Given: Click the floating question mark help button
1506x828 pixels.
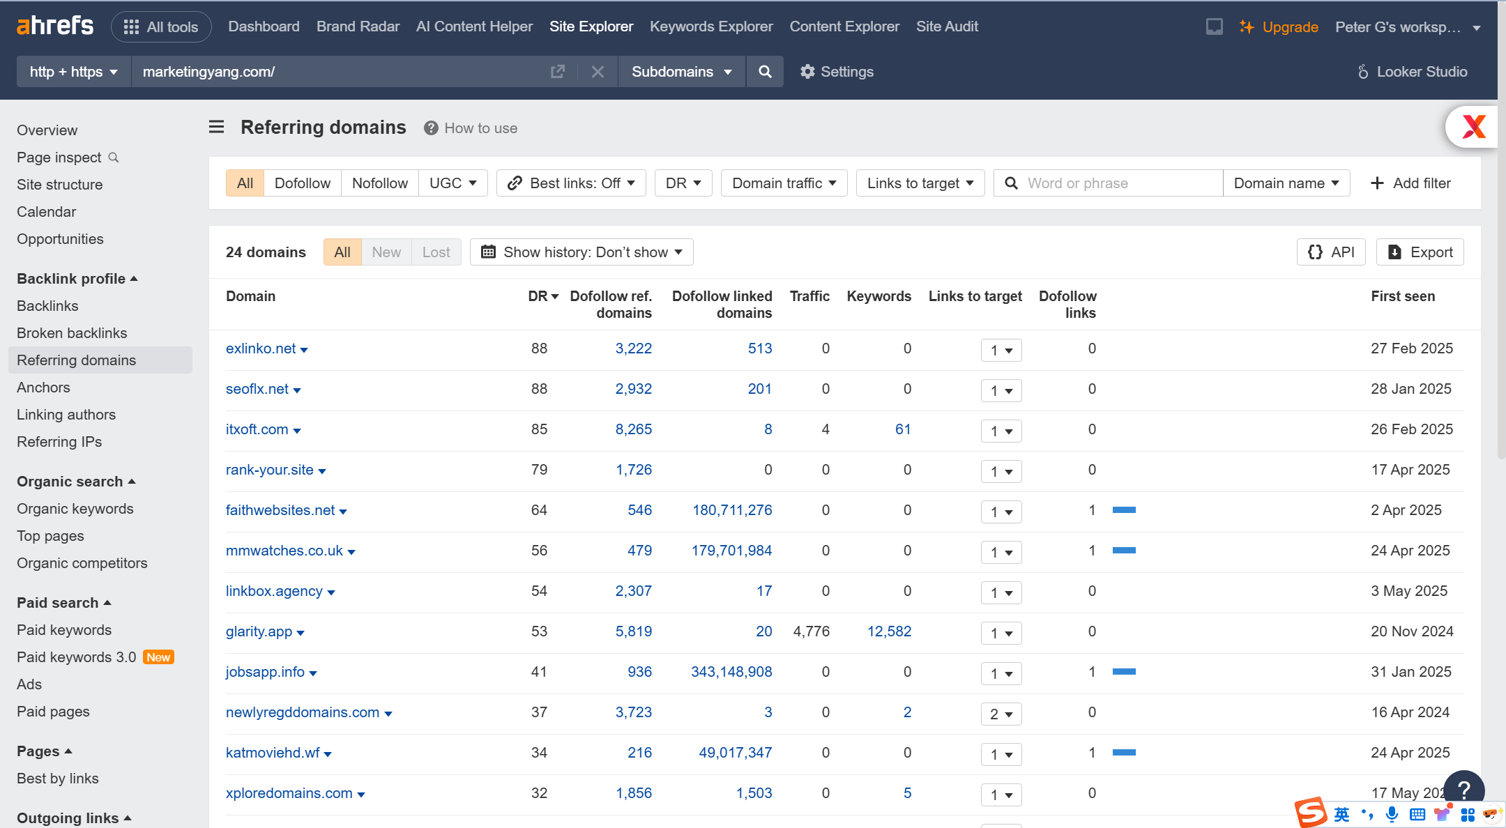Looking at the screenshot, I should tap(1463, 789).
